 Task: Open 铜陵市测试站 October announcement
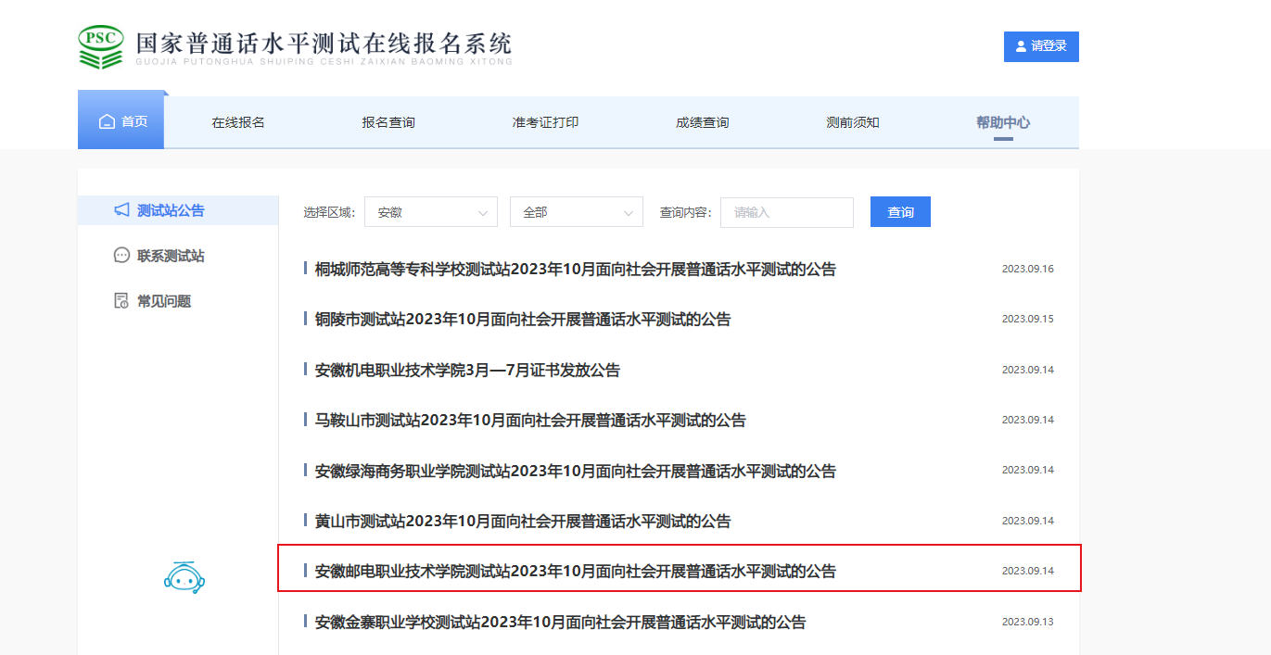tap(523, 320)
